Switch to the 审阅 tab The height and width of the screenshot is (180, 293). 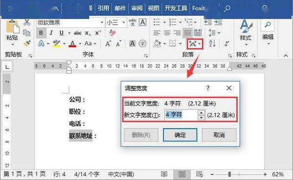tap(137, 8)
